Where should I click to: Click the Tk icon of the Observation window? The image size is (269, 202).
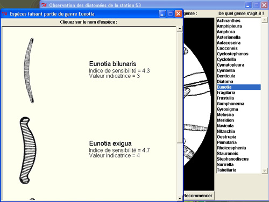click(x=44, y=5)
